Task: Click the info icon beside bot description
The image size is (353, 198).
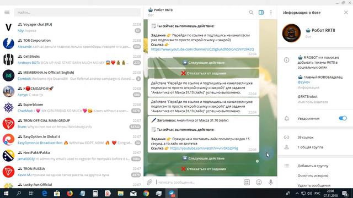Action: (286, 60)
